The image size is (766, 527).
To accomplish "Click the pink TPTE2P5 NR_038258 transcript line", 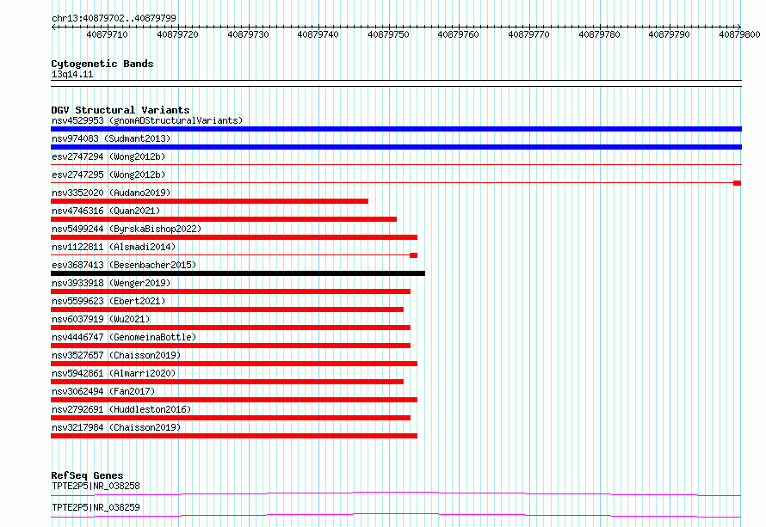I will click(396, 493).
